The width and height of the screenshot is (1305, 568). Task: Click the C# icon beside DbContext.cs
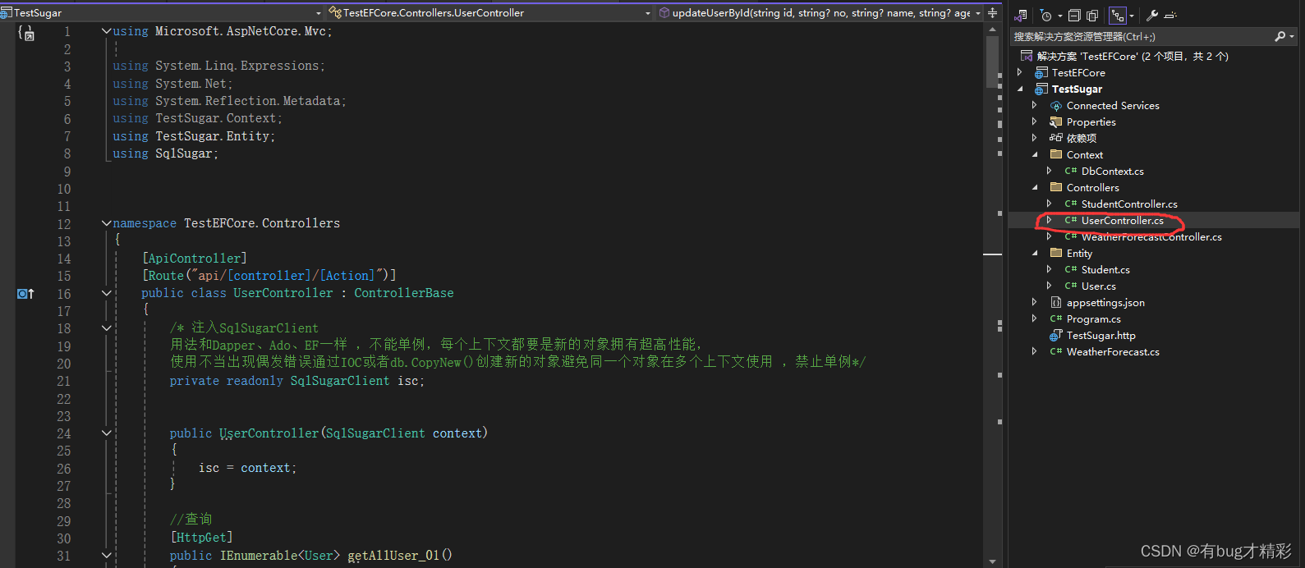coord(1071,171)
